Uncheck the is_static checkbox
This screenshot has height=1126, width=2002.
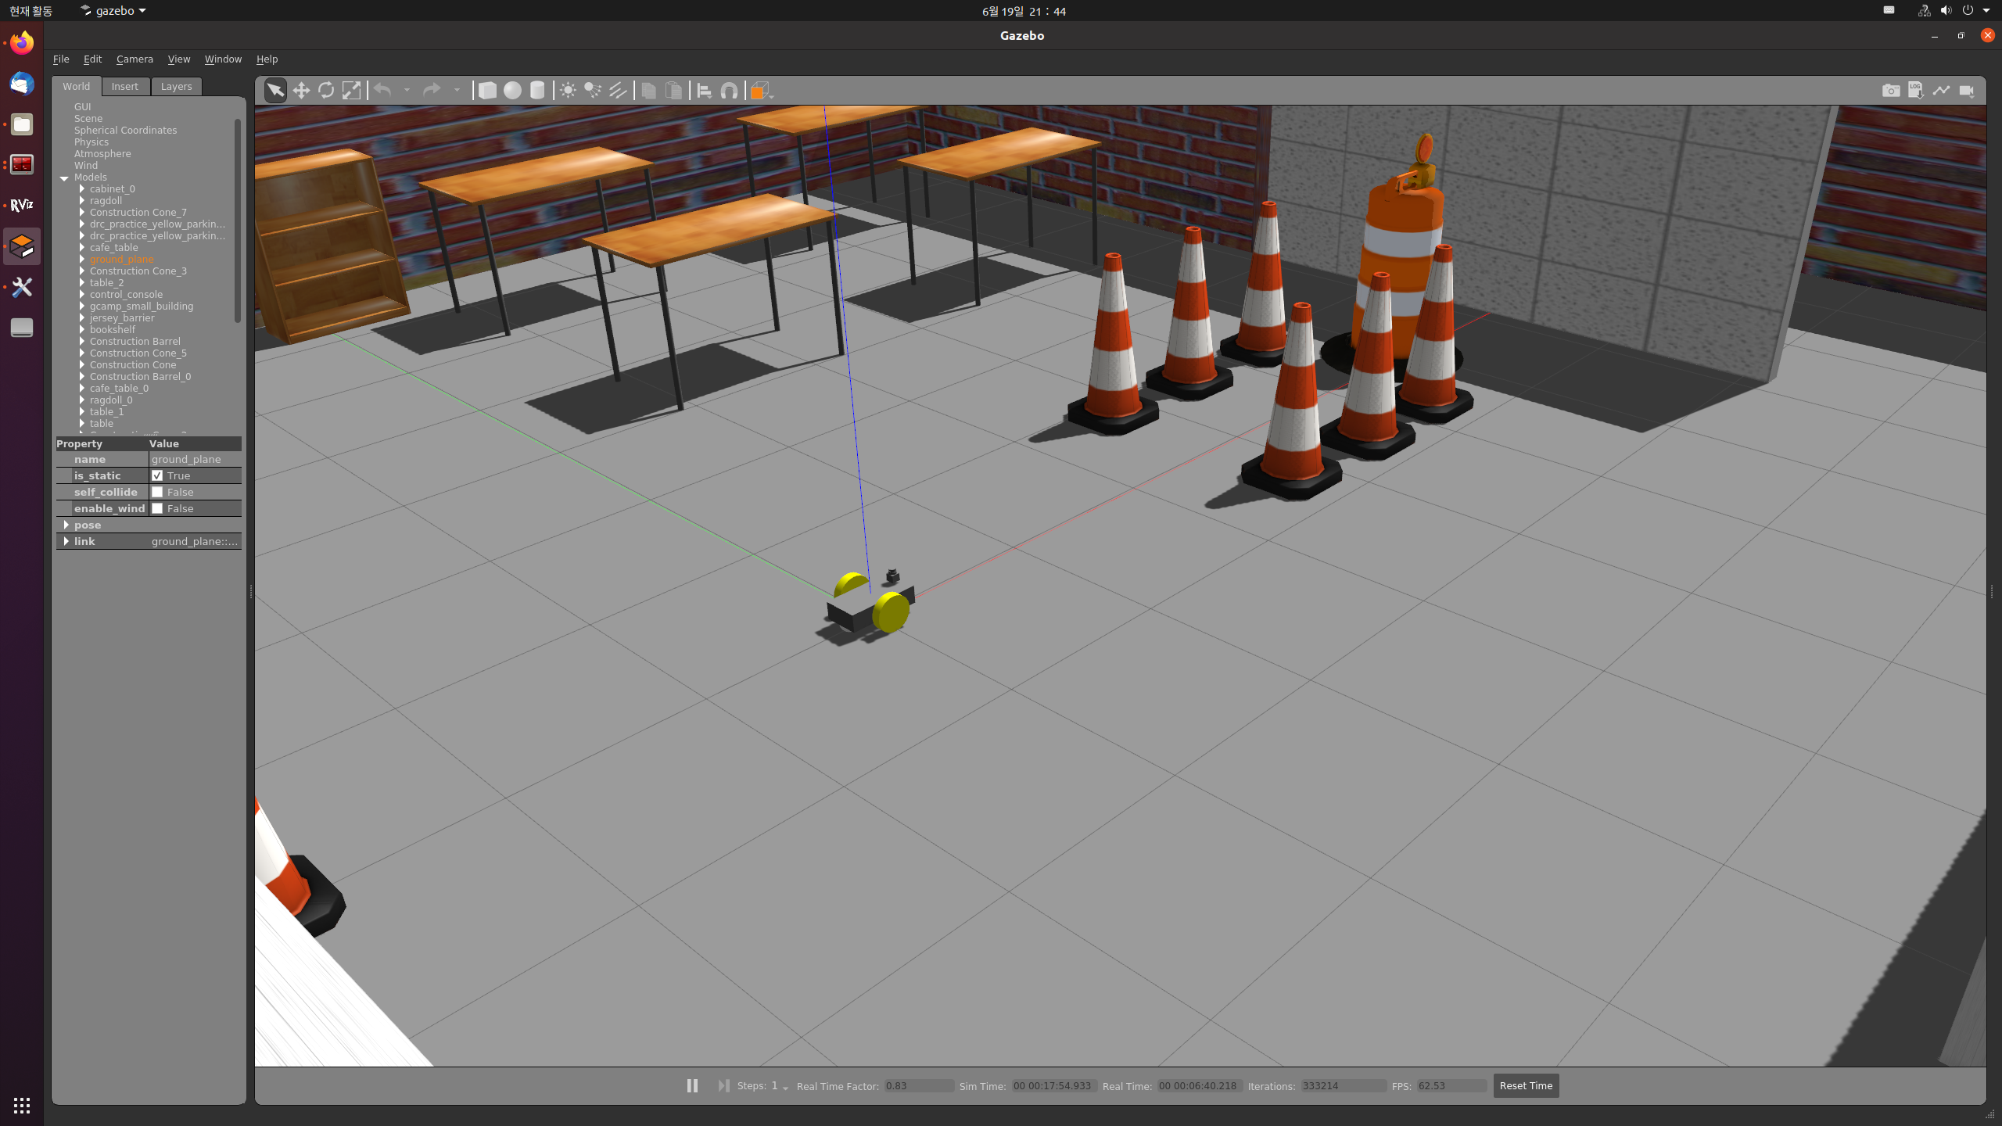click(157, 475)
